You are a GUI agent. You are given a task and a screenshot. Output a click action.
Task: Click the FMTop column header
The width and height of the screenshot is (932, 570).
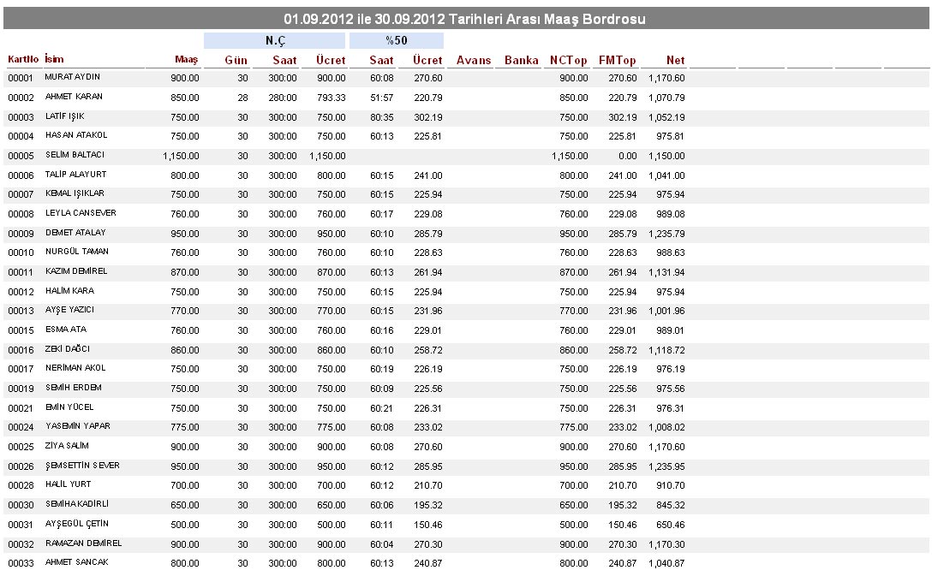tap(618, 61)
